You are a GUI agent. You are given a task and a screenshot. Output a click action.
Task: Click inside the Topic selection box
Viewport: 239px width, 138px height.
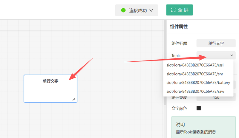coord(214,55)
